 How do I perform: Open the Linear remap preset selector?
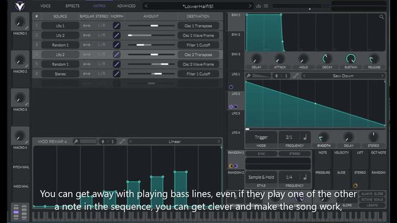[x=174, y=141]
